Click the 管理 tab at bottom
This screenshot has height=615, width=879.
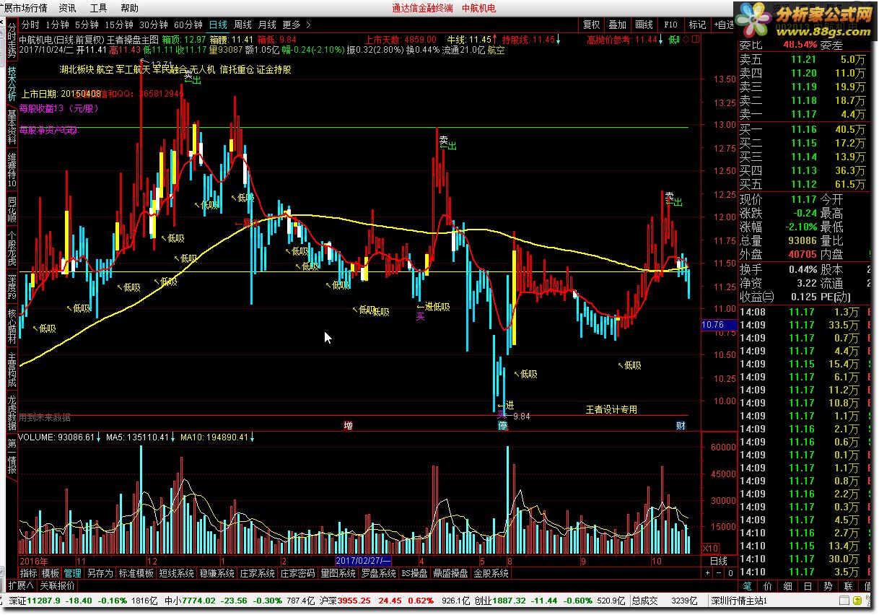73,574
